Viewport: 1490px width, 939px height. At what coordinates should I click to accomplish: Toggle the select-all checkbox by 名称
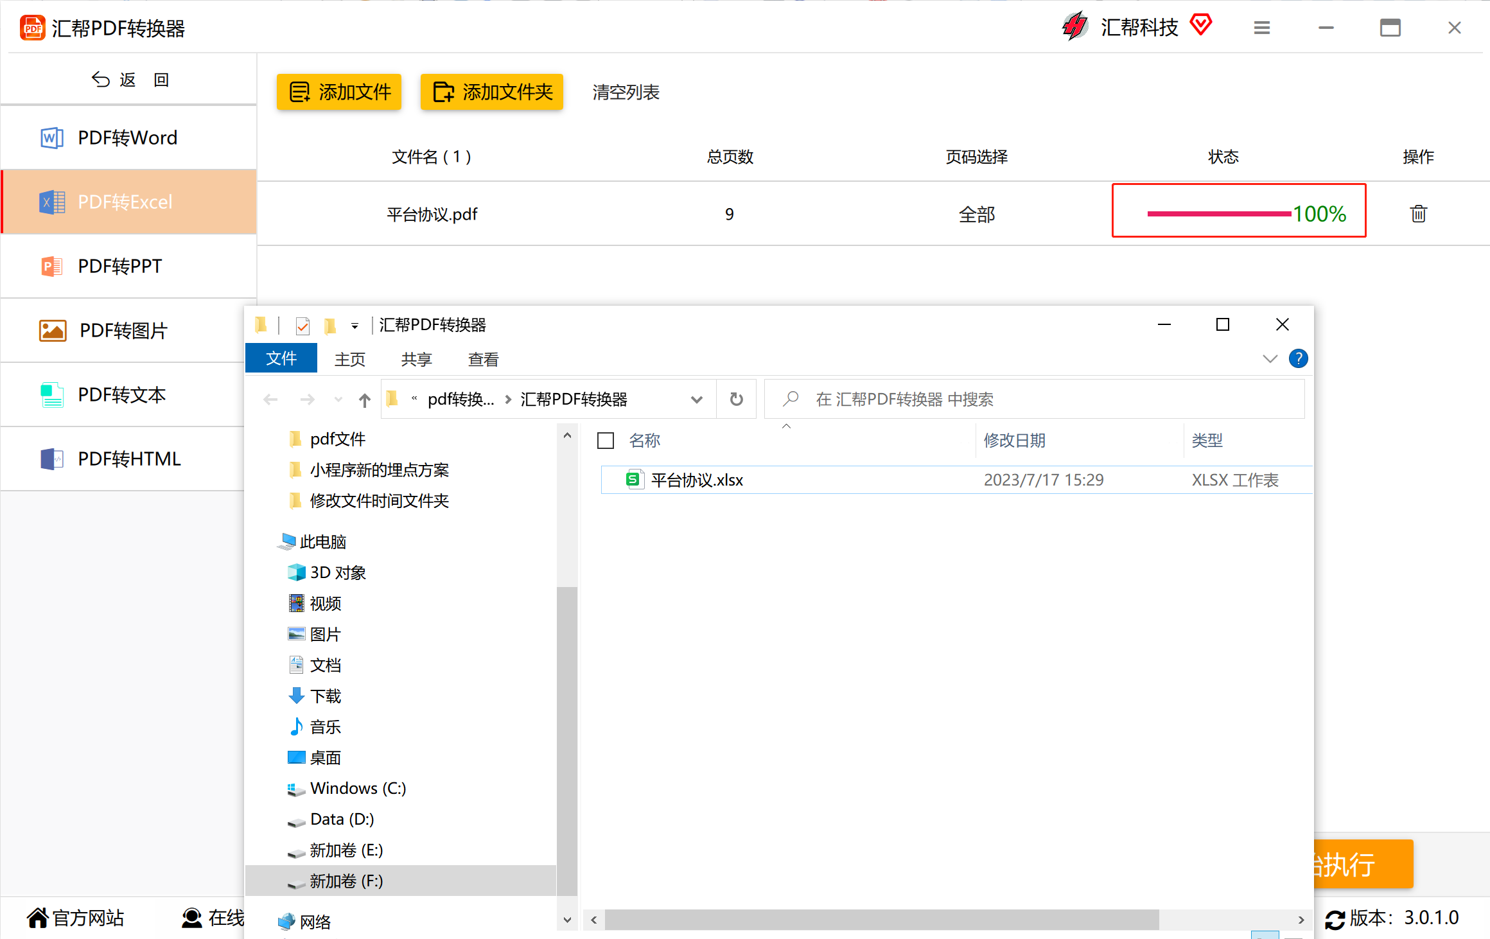tap(606, 441)
